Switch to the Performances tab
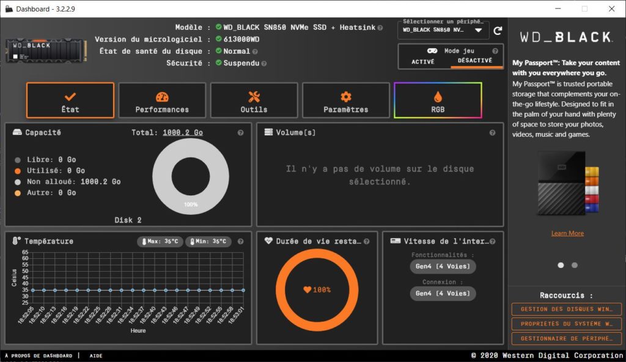This screenshot has height=362, width=626. point(162,101)
